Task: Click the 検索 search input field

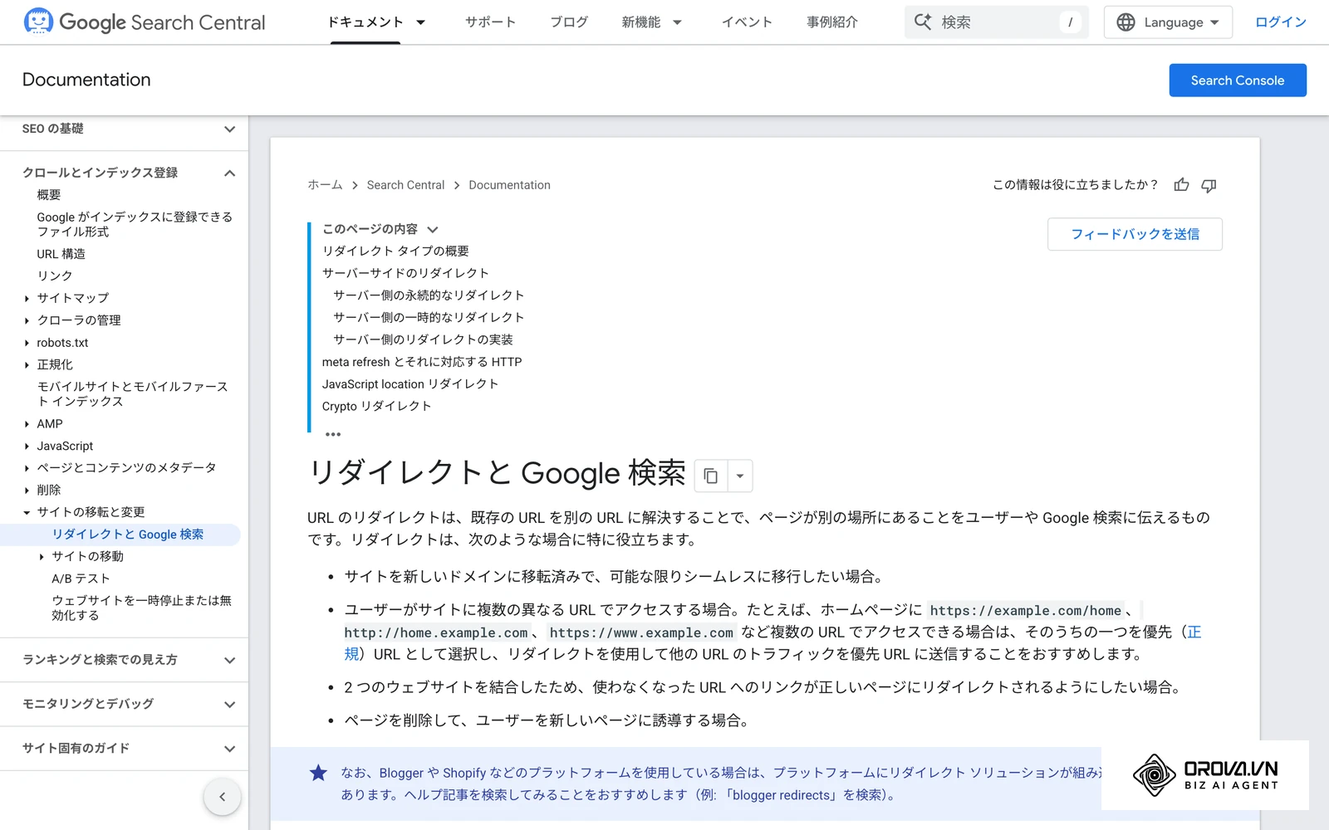Action: 997,22
